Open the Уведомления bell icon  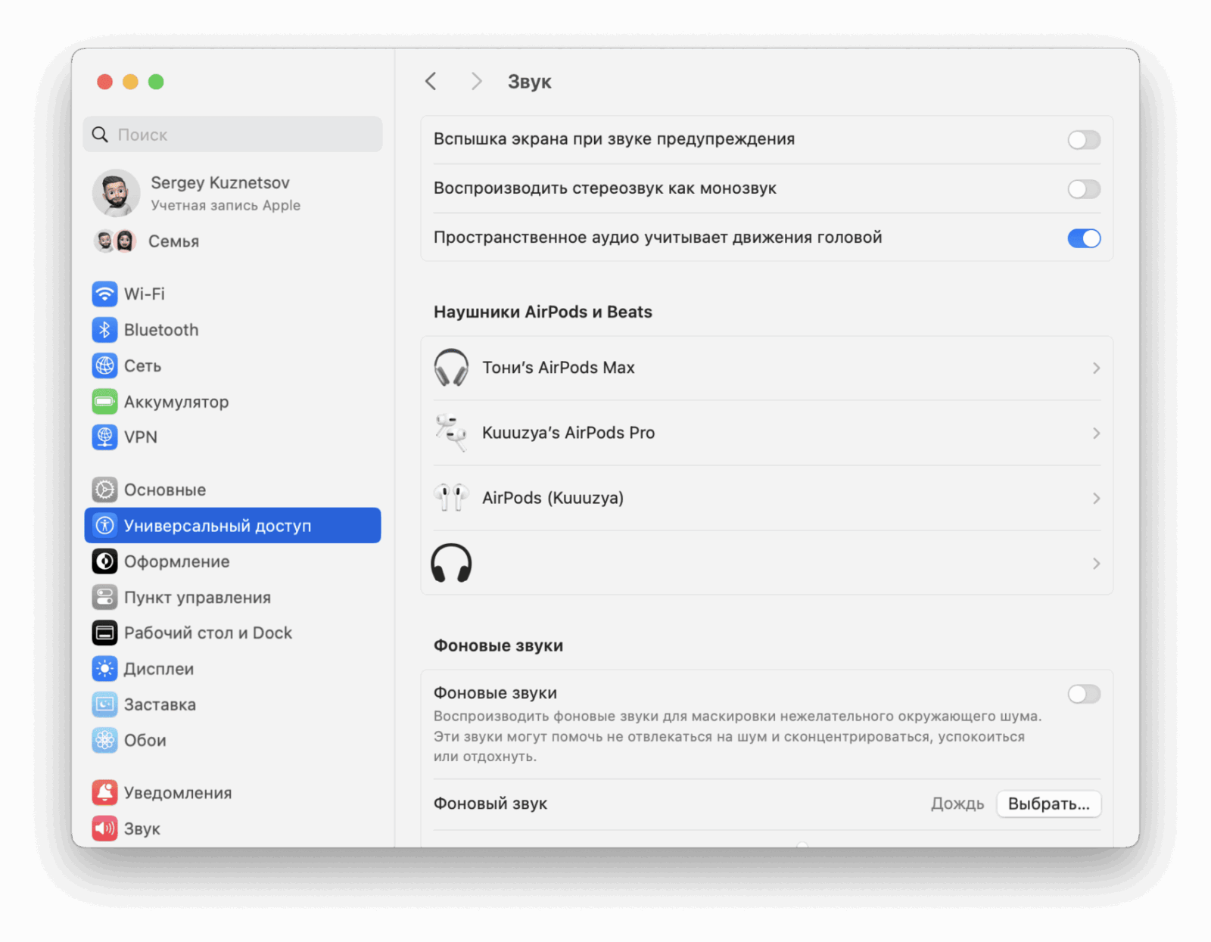click(104, 793)
